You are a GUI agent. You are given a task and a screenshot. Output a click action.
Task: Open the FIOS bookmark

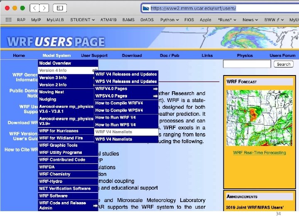tap(189, 20)
